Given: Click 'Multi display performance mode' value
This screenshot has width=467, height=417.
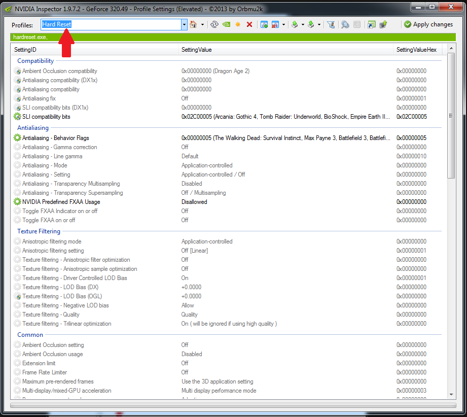Looking at the screenshot, I should click(219, 391).
